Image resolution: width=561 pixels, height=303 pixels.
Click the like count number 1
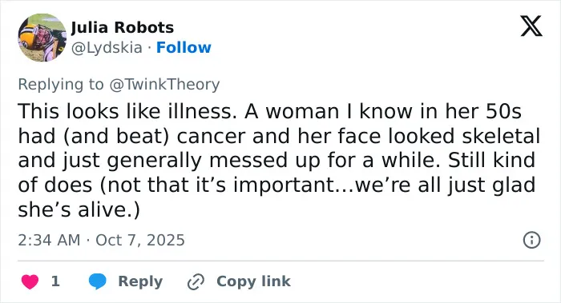pyautogui.click(x=55, y=281)
